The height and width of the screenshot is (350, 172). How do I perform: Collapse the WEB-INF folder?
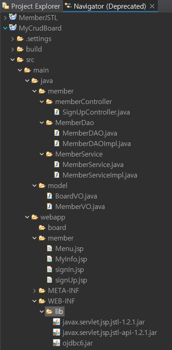34,301
